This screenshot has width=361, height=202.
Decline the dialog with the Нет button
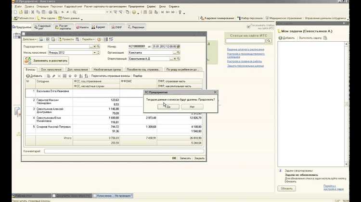click(192, 107)
